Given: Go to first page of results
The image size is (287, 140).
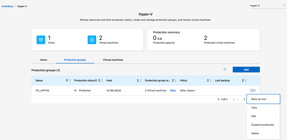Looking at the screenshot, I should click(234, 99).
